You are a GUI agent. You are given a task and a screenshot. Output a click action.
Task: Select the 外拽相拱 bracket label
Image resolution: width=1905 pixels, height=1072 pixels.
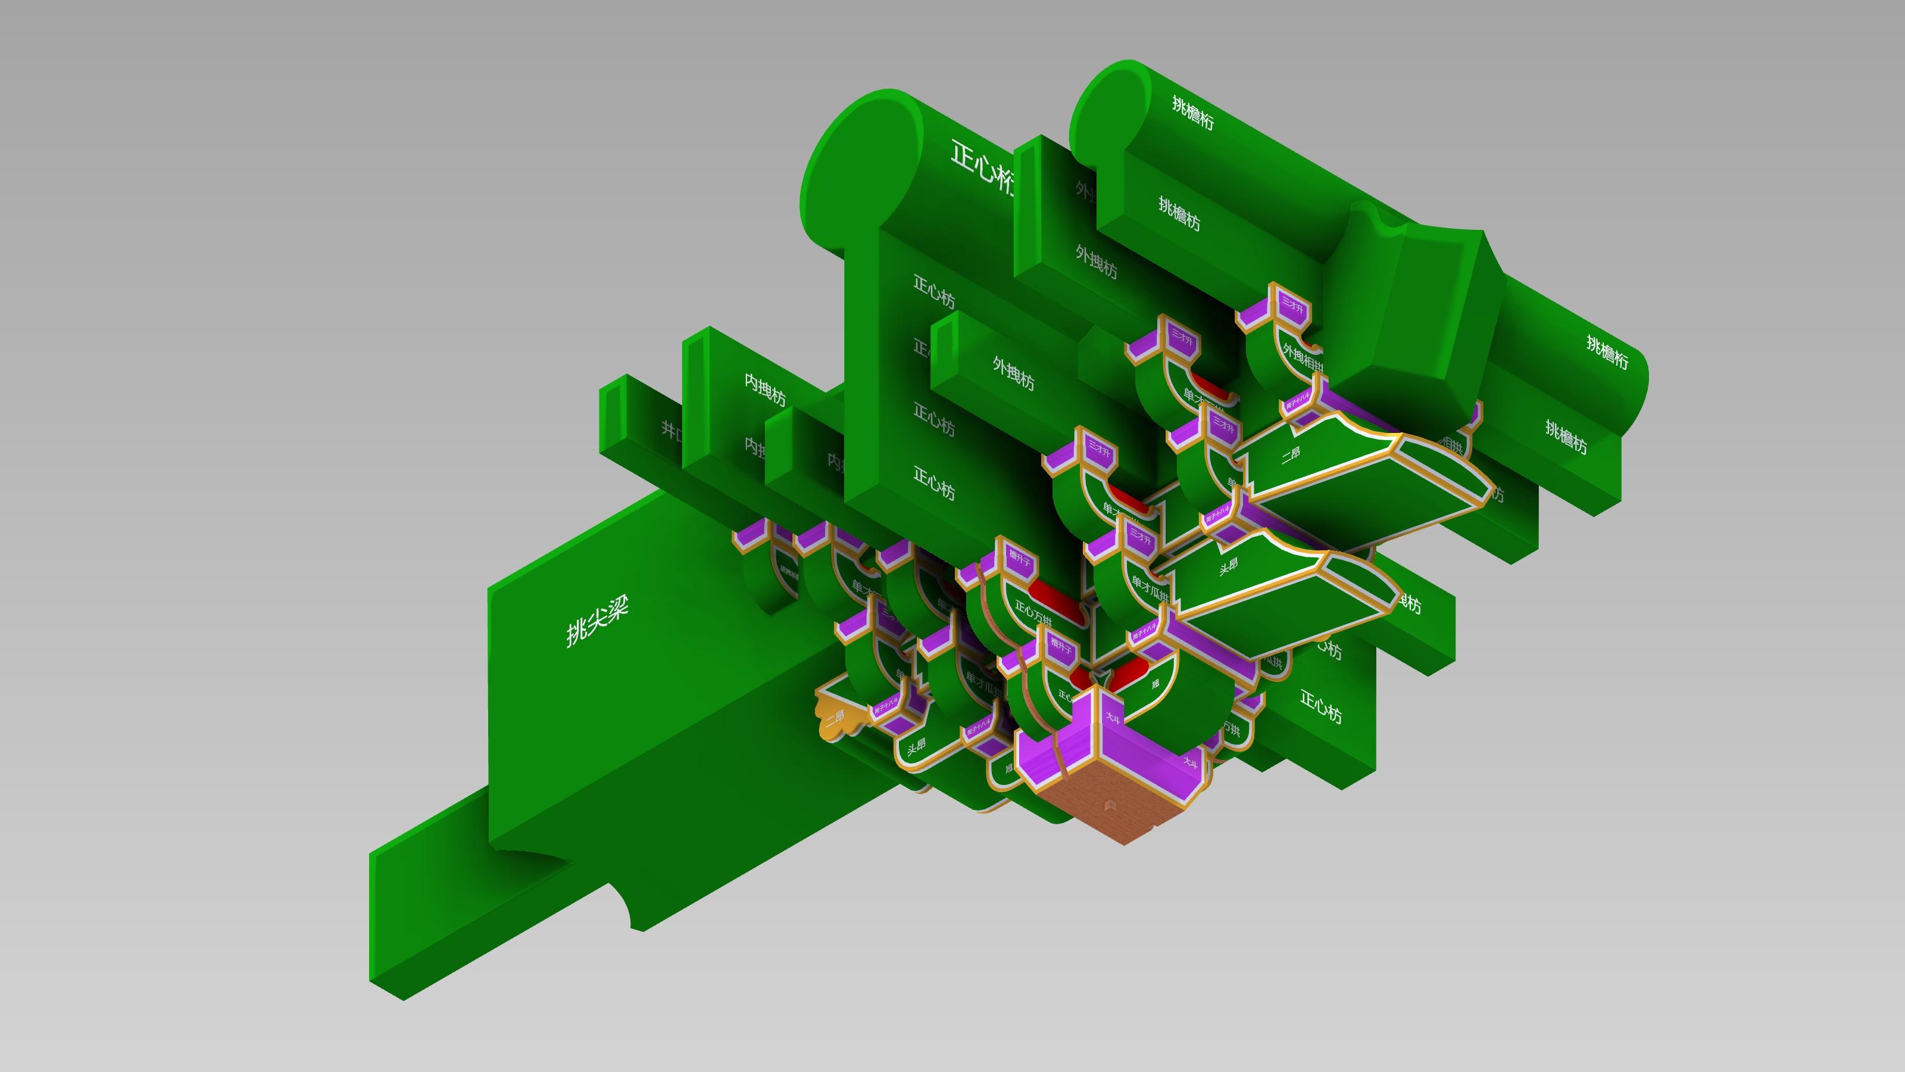(1301, 357)
